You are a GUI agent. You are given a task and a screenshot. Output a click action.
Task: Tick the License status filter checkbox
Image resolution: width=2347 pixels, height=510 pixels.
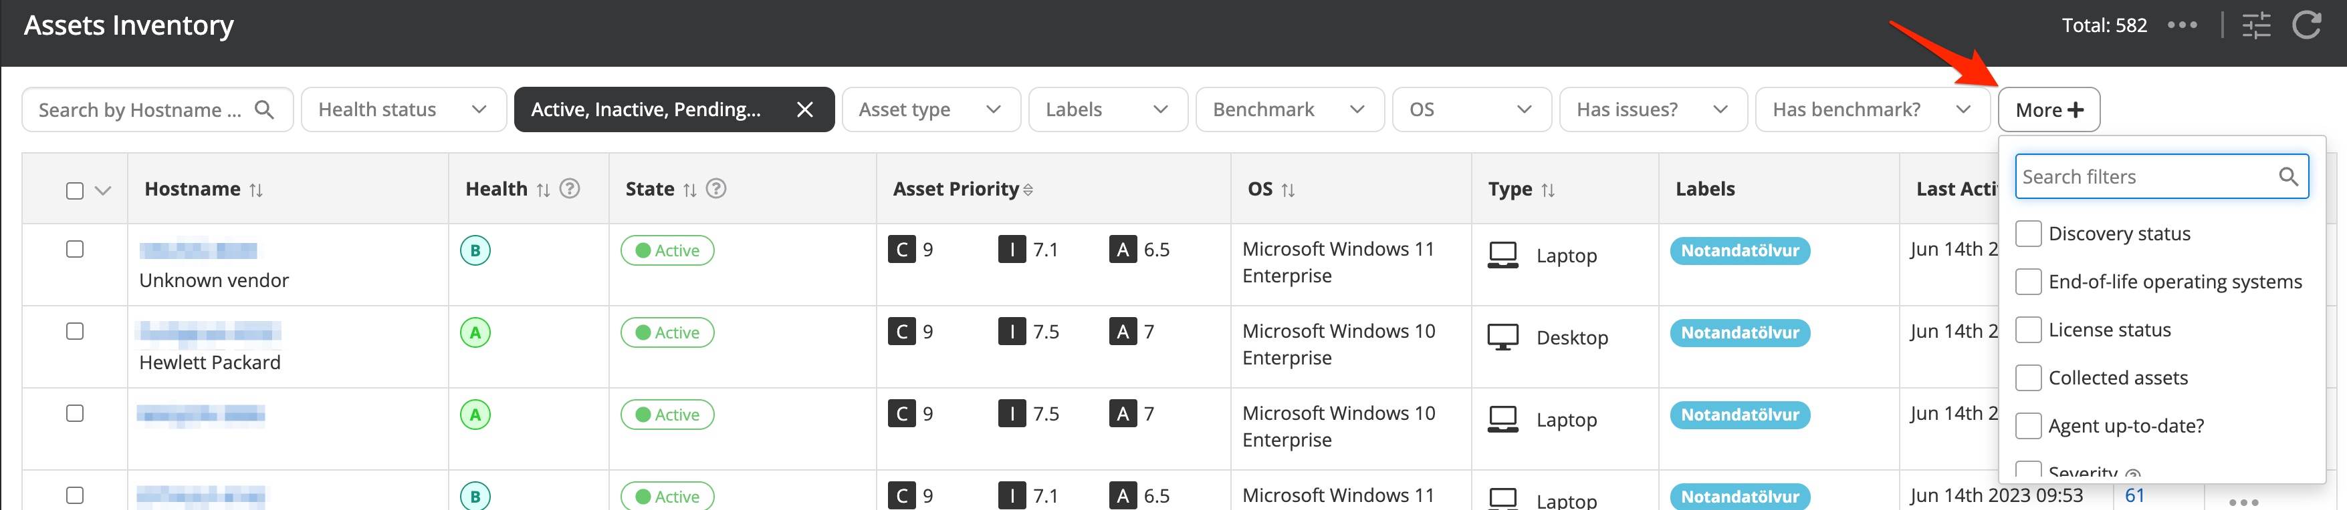tap(2028, 330)
